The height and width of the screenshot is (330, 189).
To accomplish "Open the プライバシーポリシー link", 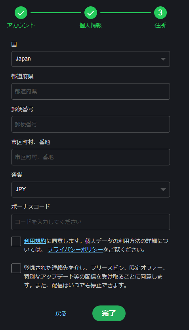I will click(75, 250).
